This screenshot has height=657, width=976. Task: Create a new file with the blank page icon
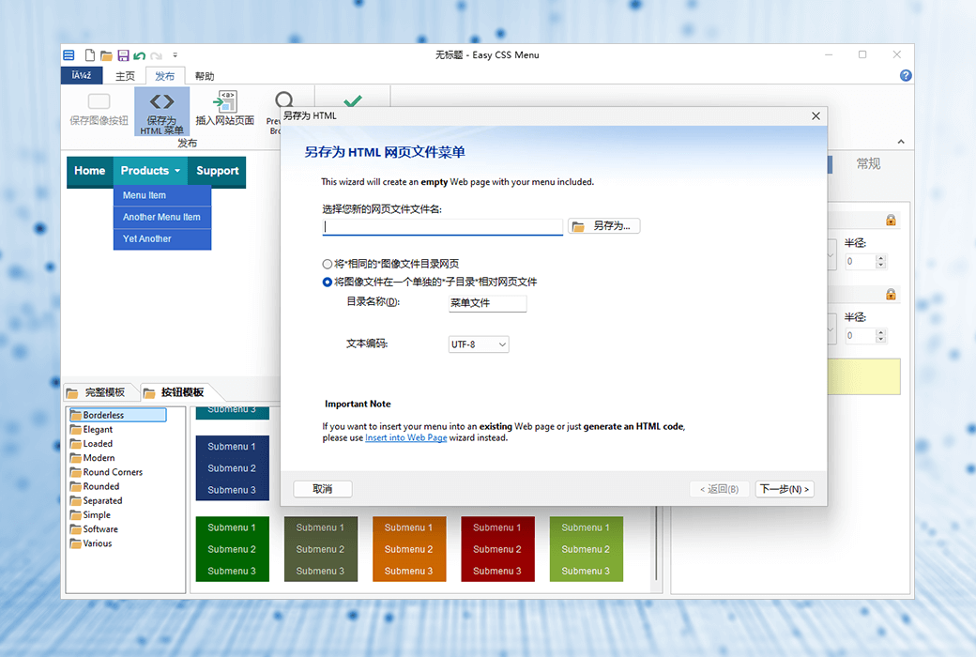coord(90,55)
